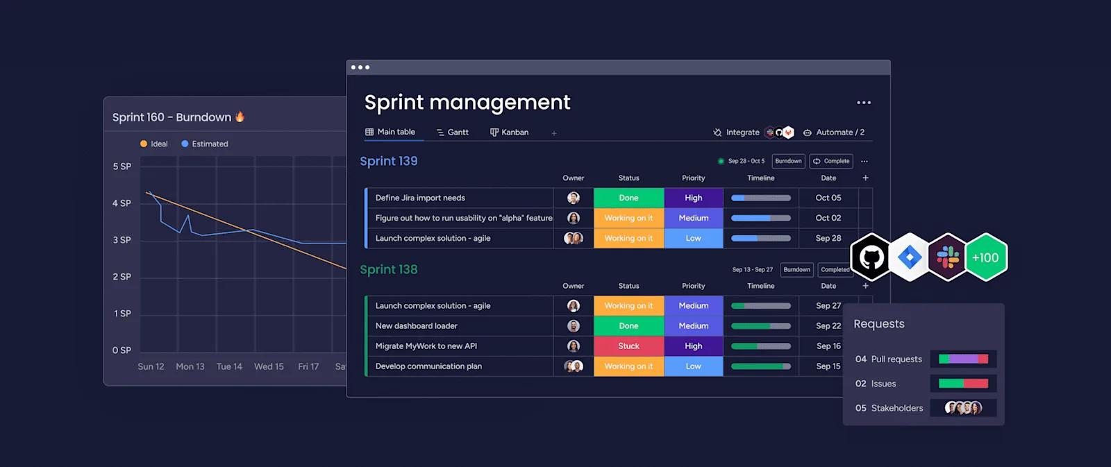Click Stuck status cell for Migrate MyWork
1111x467 pixels.
coord(628,346)
